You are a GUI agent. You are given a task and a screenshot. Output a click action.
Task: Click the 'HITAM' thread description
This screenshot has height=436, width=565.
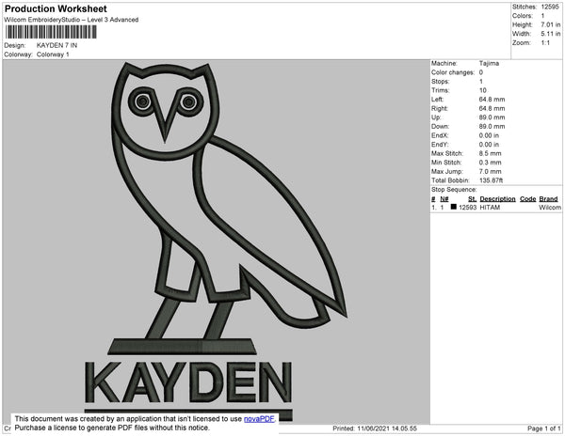coord(490,208)
